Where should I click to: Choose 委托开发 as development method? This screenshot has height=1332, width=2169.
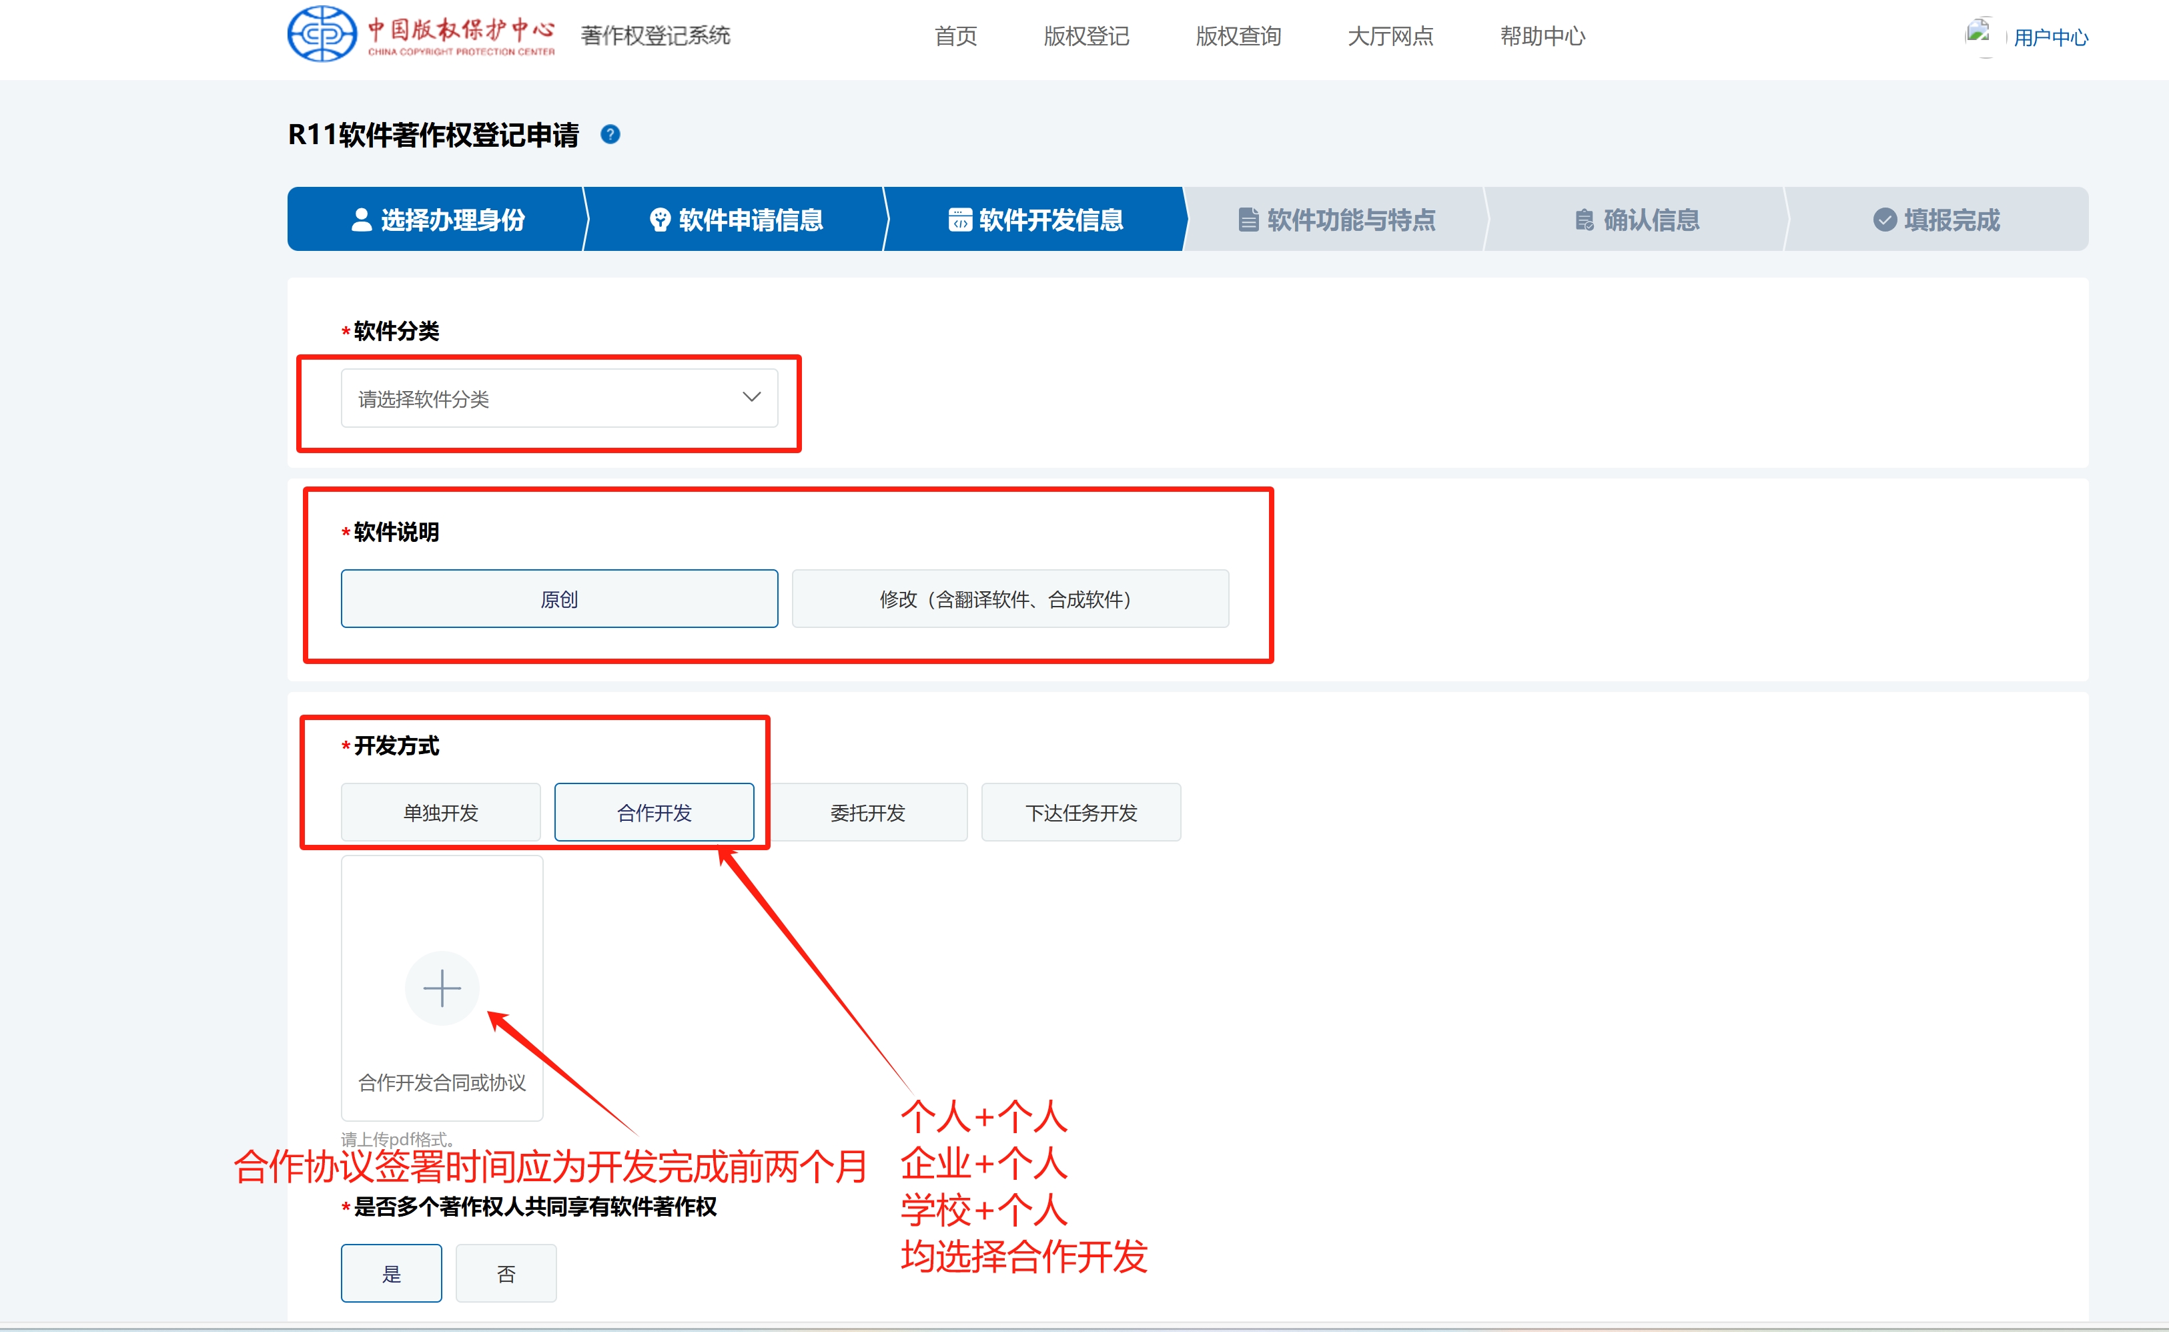coord(867,812)
